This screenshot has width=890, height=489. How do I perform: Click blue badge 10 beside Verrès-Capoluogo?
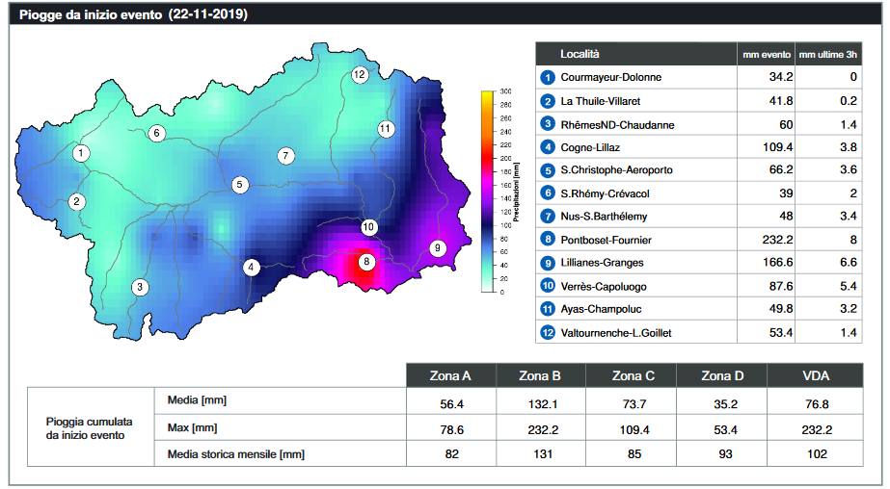point(548,286)
